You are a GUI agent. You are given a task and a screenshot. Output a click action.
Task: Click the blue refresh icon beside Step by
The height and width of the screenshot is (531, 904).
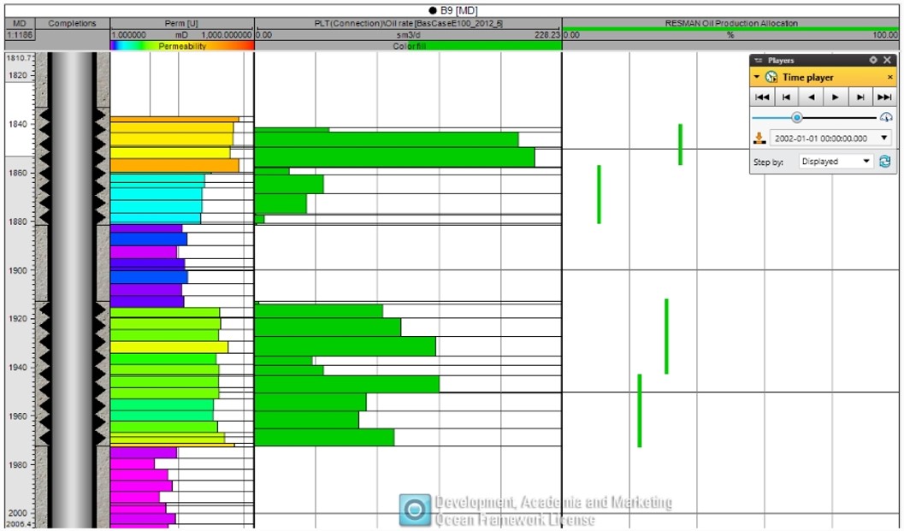tap(884, 161)
